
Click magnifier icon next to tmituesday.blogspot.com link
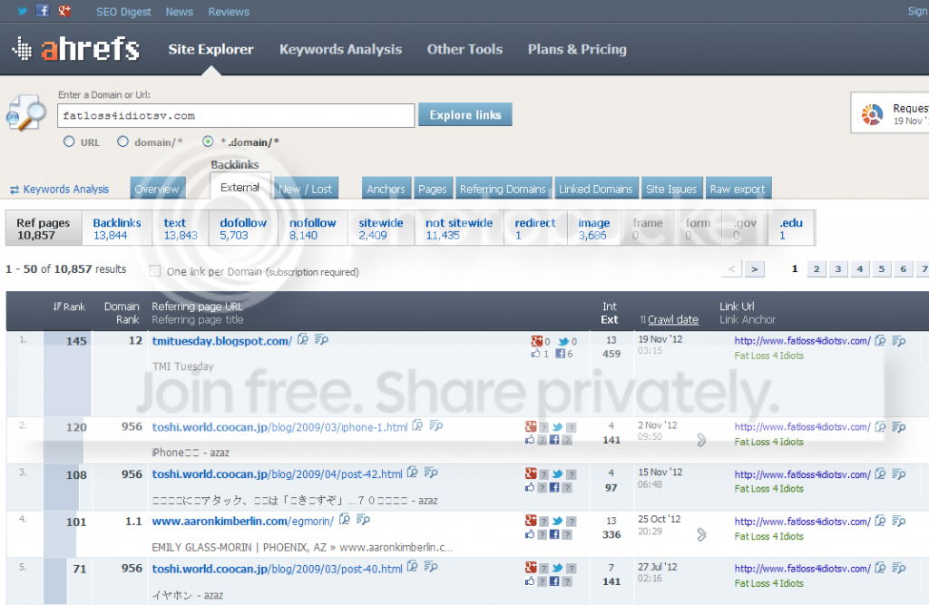303,339
